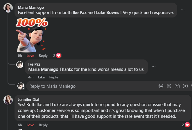The height and width of the screenshot is (130, 192).
Task: Click the avatar sticker icon in reply box
Action: click(161, 86)
